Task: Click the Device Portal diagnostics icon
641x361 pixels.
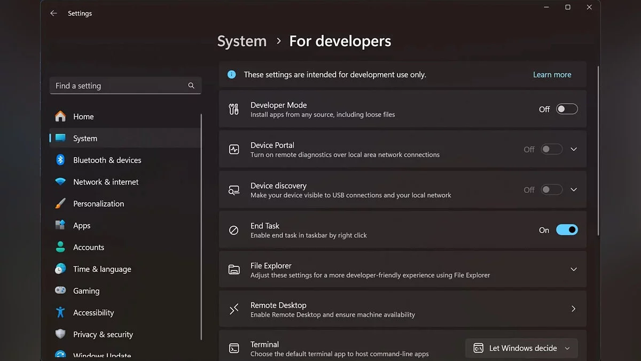Action: point(233,150)
